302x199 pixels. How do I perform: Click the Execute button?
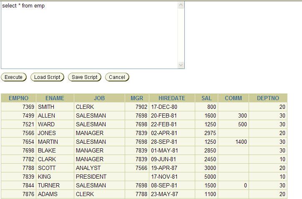point(14,77)
